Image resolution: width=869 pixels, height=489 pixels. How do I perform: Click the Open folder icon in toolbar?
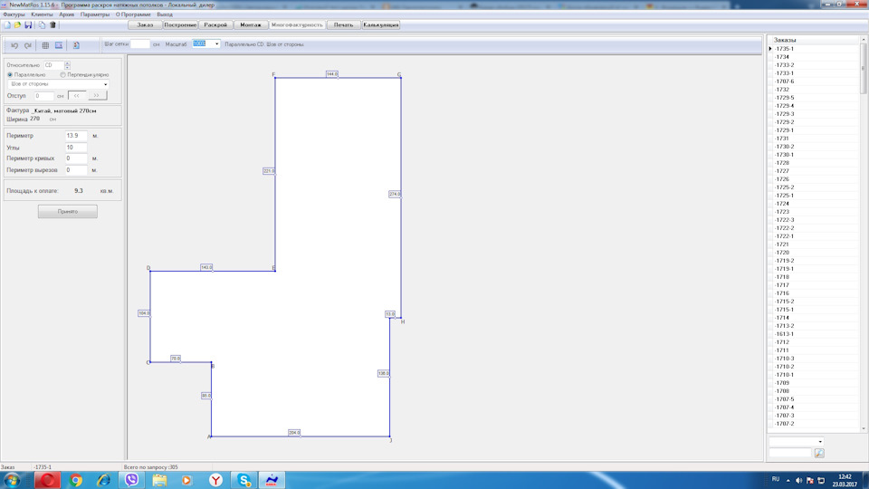coord(18,25)
